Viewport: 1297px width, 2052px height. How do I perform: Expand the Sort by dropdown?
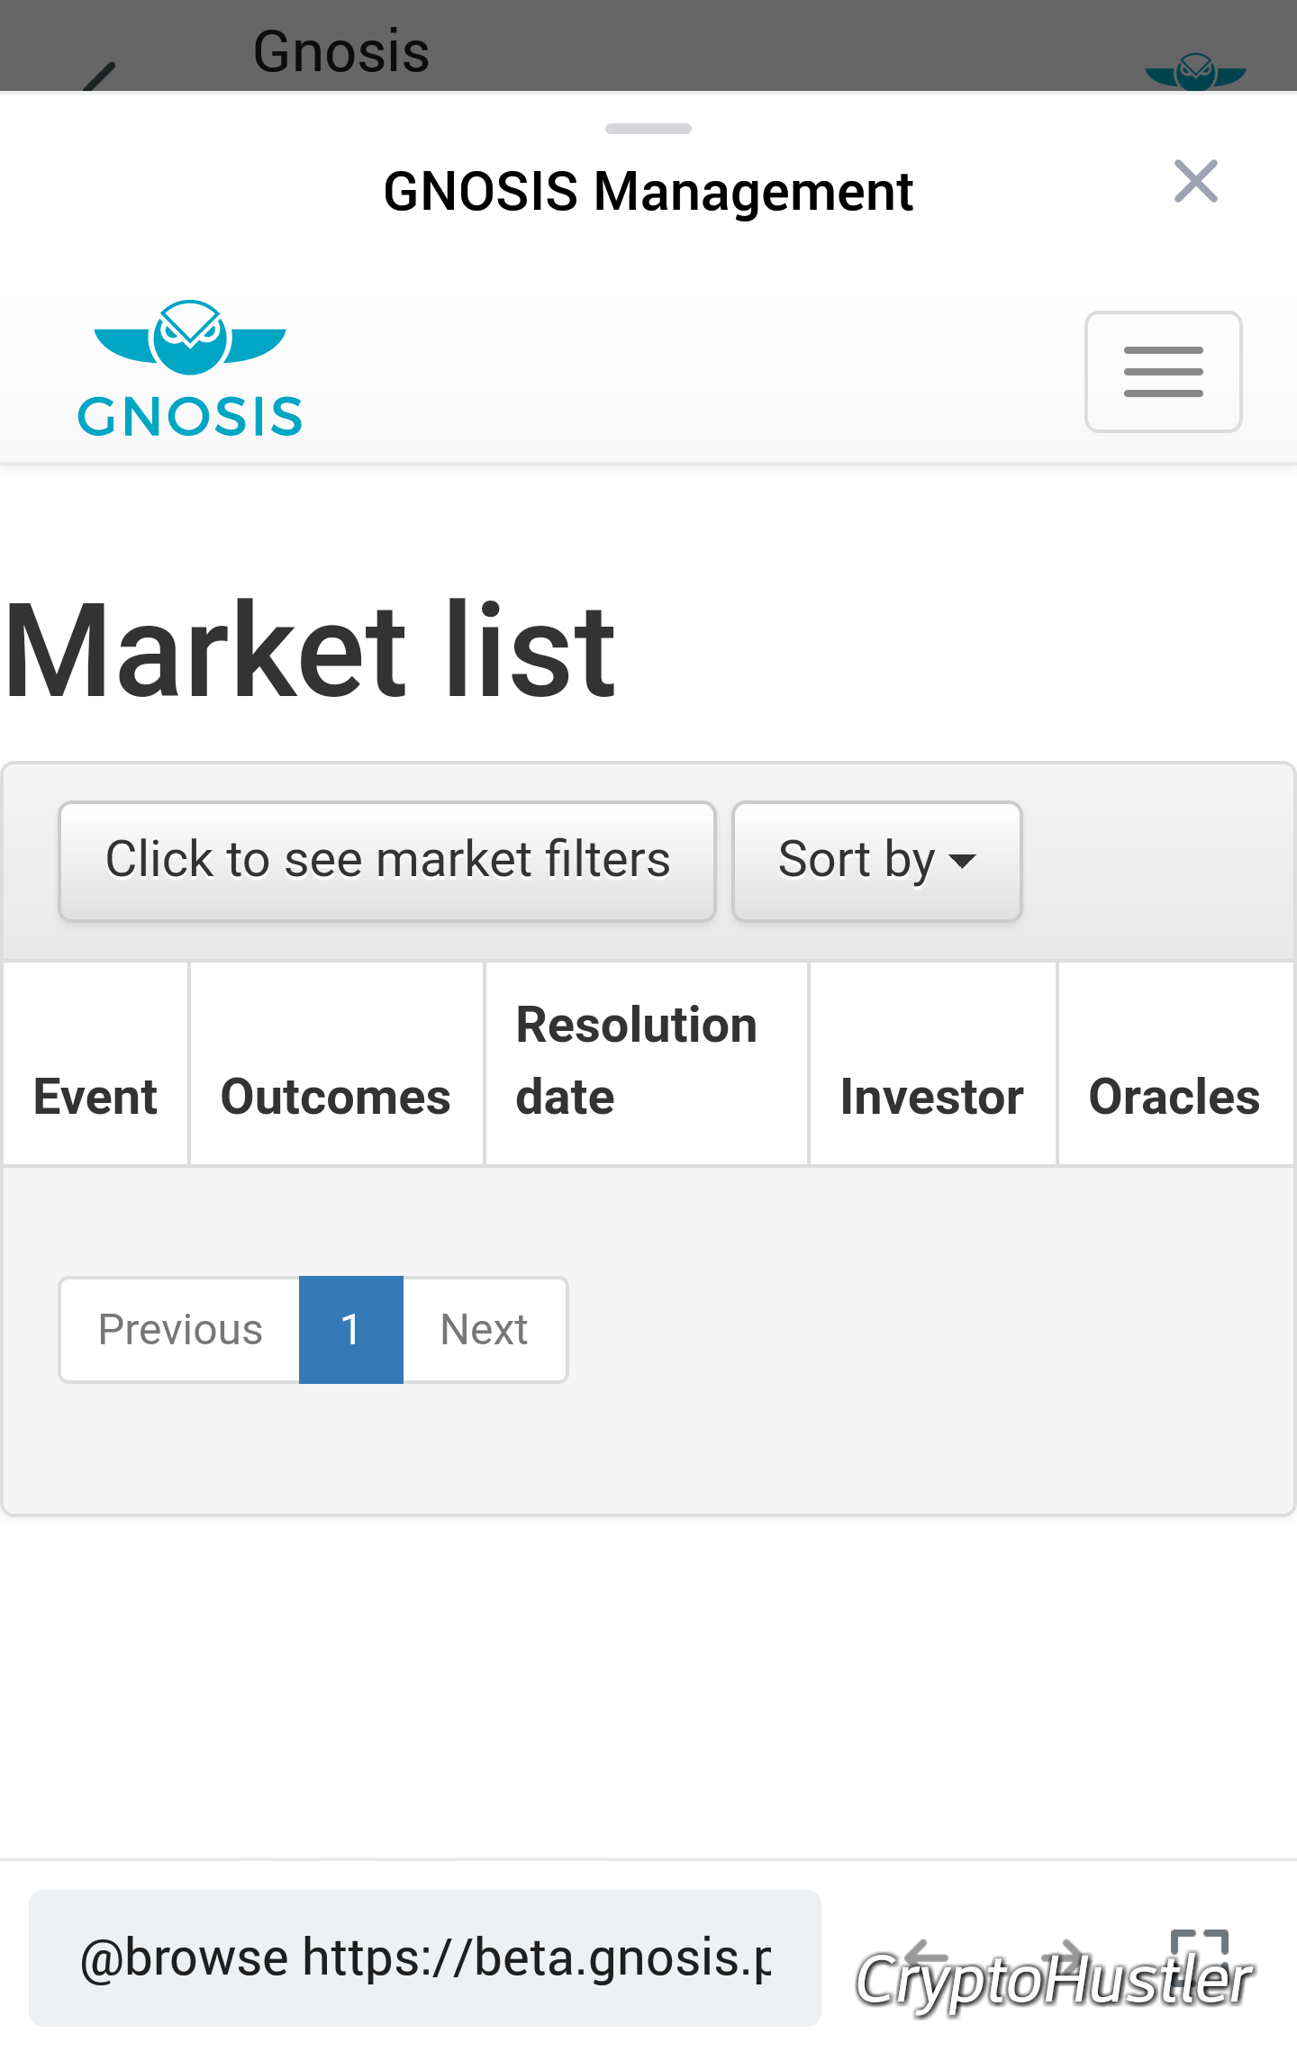[876, 861]
